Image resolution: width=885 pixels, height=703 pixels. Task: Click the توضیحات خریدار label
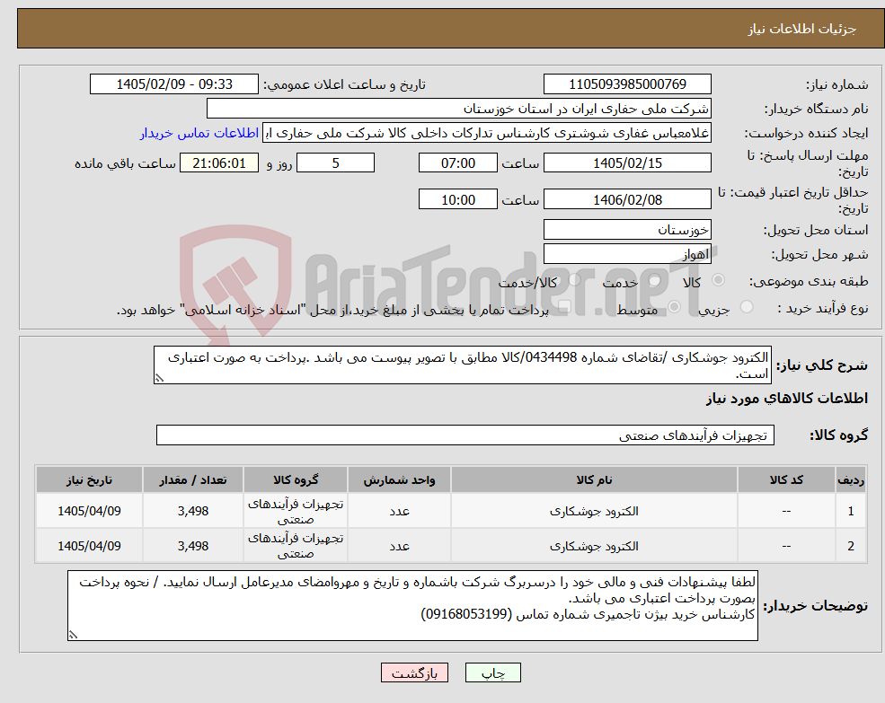pyautogui.click(x=816, y=606)
